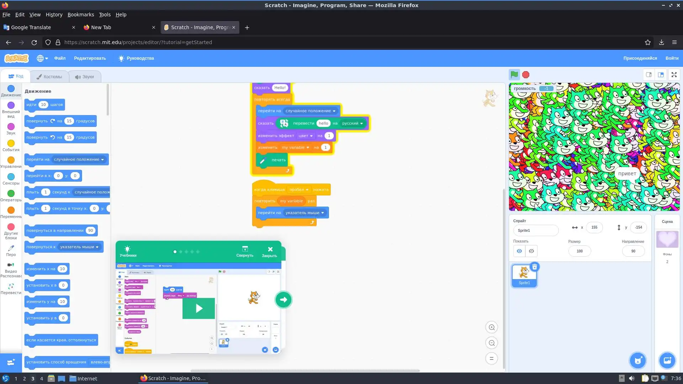Image resolution: width=683 pixels, height=384 pixels.
Task: Play the tutorial video
Action: [198, 308]
